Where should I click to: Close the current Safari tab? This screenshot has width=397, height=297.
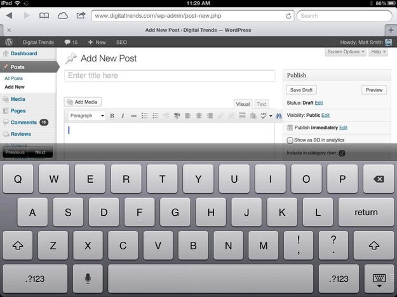[x=9, y=30]
